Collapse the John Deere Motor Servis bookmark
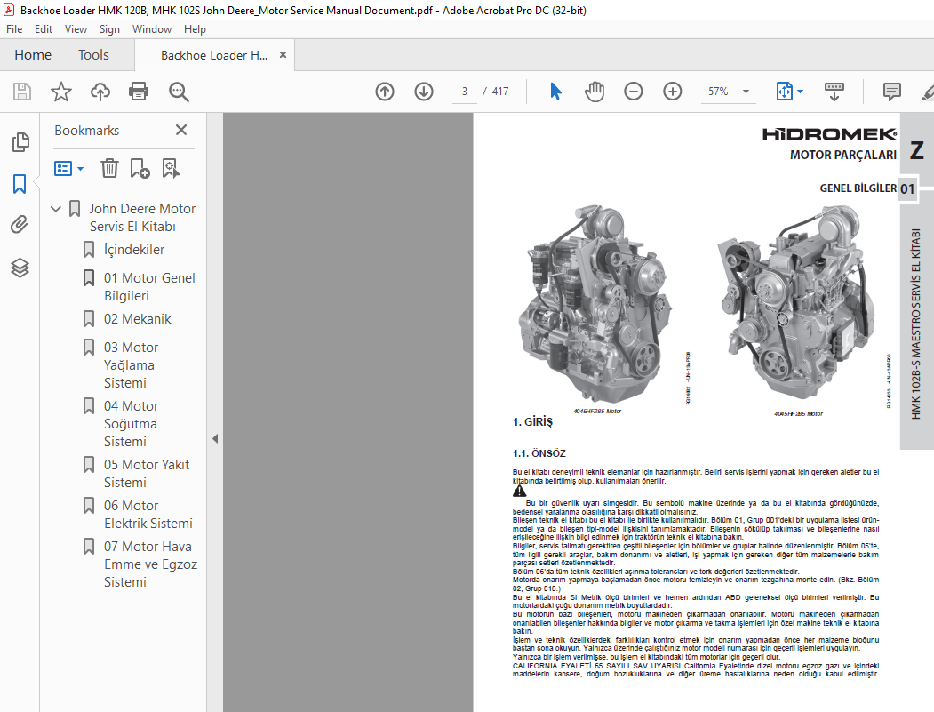Screen dimensions: 934x712 pyautogui.click(x=56, y=209)
